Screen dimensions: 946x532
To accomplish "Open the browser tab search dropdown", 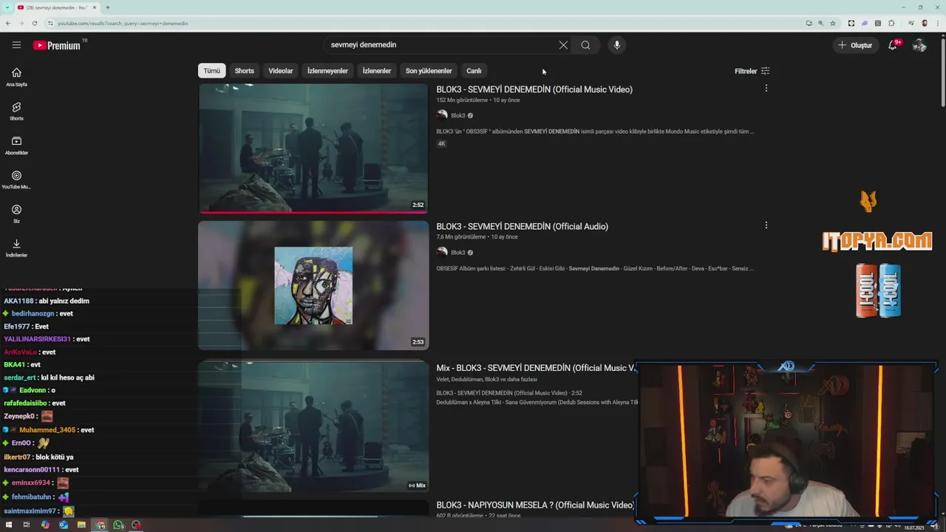I will point(7,7).
